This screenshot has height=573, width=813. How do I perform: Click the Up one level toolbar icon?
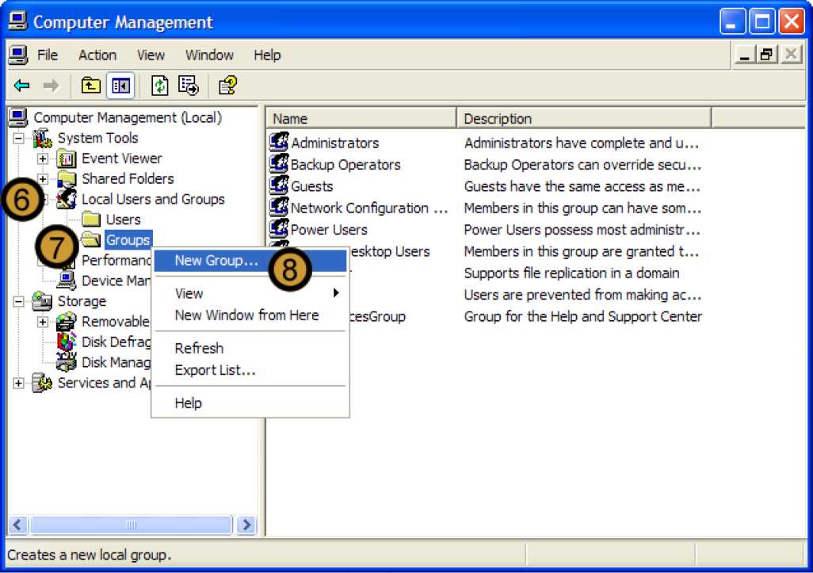click(91, 85)
